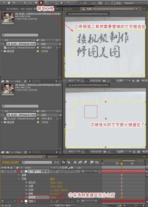This screenshot has width=148, height=207.
Task: Click the 切换开关 / 模式 button
Action: click(x=63, y=205)
